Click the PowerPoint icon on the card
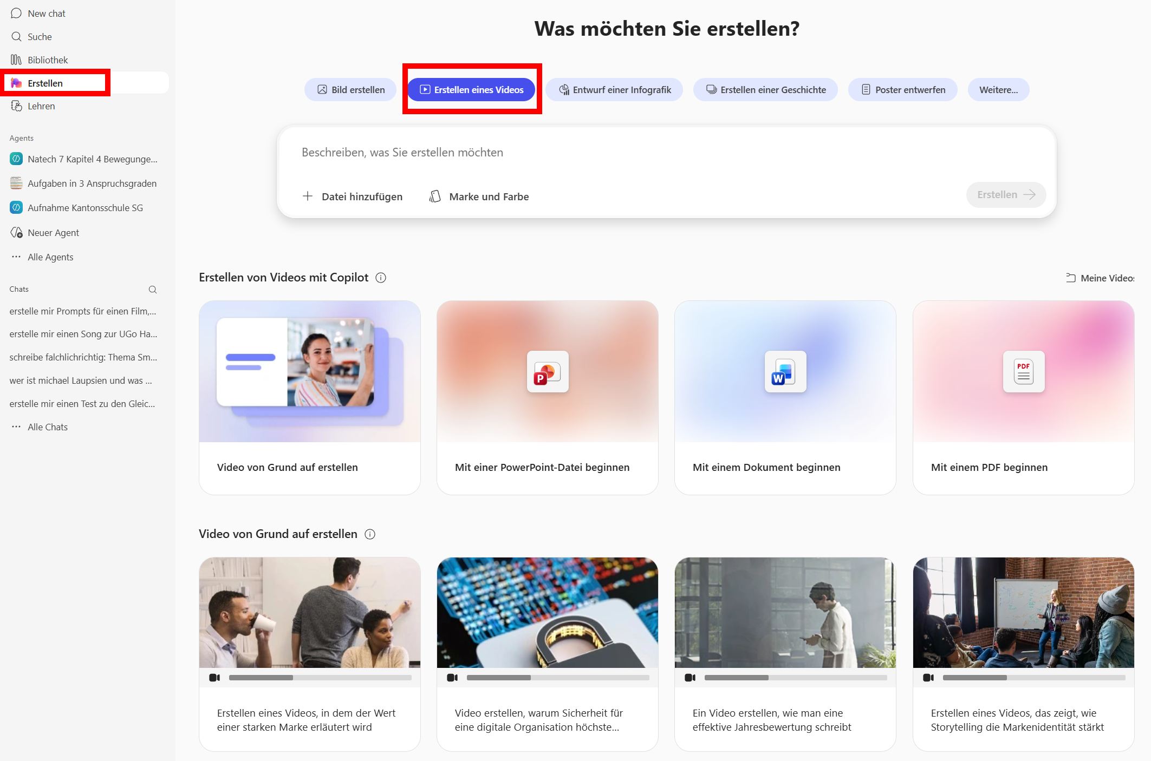The height and width of the screenshot is (761, 1151). point(548,372)
